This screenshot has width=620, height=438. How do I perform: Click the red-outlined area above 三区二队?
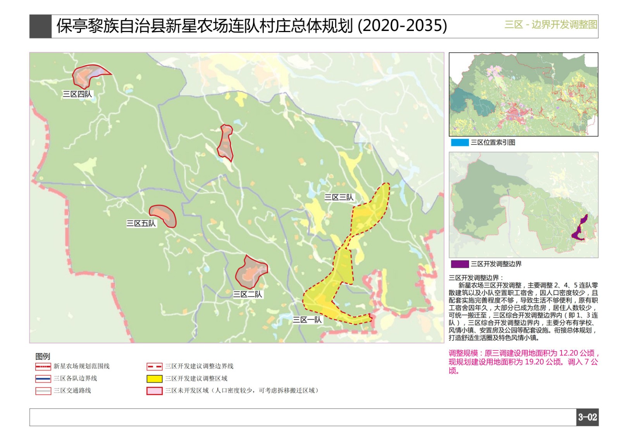click(x=251, y=273)
